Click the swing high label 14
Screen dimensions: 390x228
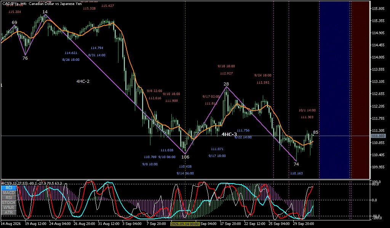click(x=45, y=12)
